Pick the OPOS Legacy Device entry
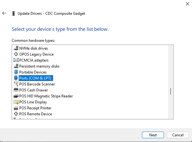The image size is (192, 142). [36, 54]
